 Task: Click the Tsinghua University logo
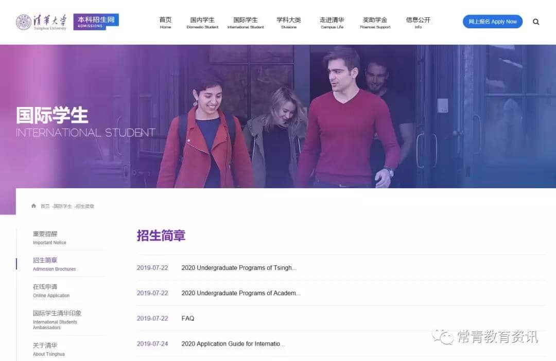click(42, 22)
